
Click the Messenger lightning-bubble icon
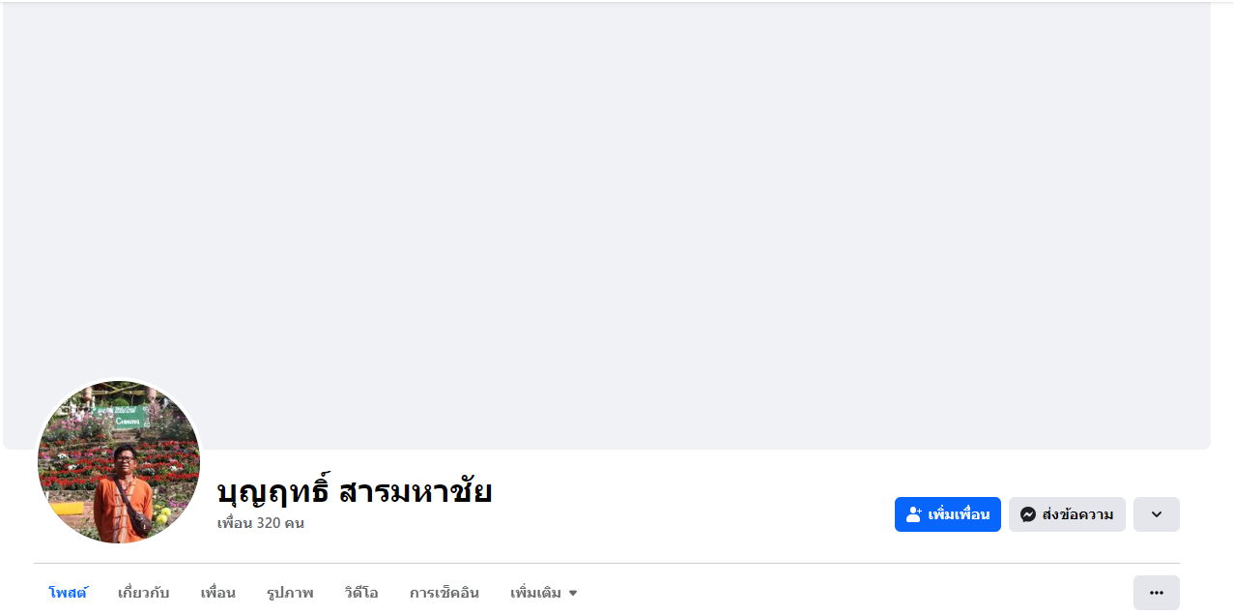1028,514
